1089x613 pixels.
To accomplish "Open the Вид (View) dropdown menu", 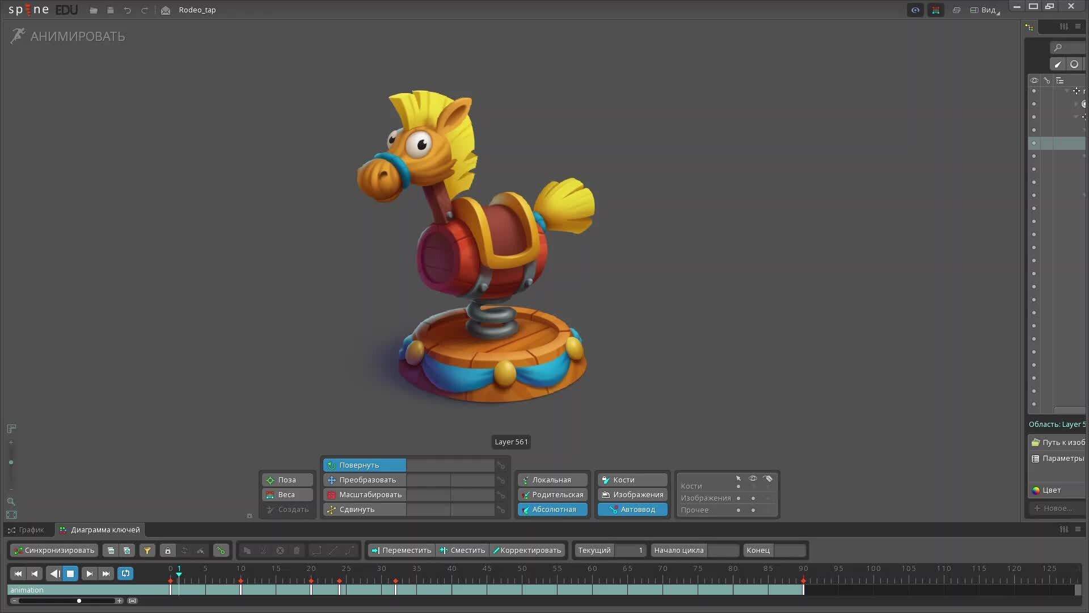I will [x=986, y=10].
